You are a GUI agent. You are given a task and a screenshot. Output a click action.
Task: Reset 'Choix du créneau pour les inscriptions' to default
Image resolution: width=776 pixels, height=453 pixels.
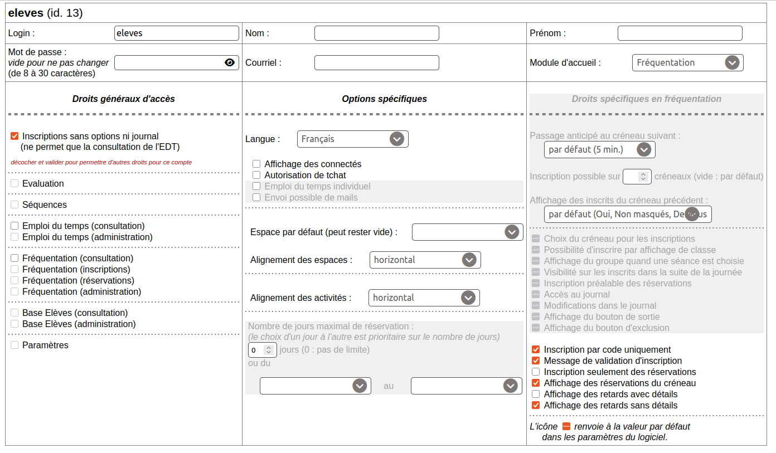pos(536,239)
